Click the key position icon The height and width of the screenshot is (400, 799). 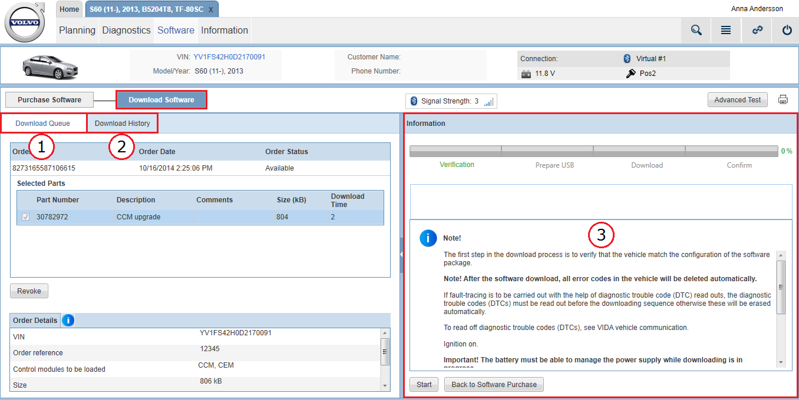[630, 74]
